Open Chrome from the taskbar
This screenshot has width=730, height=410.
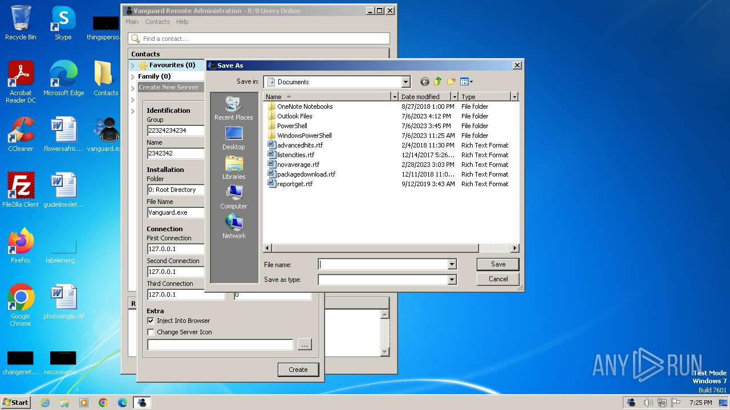pyautogui.click(x=103, y=403)
